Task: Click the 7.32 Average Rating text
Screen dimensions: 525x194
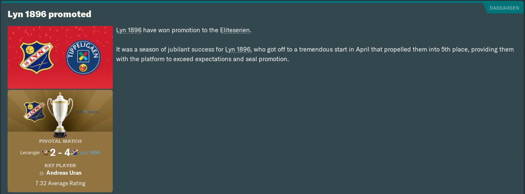Action: [60, 183]
